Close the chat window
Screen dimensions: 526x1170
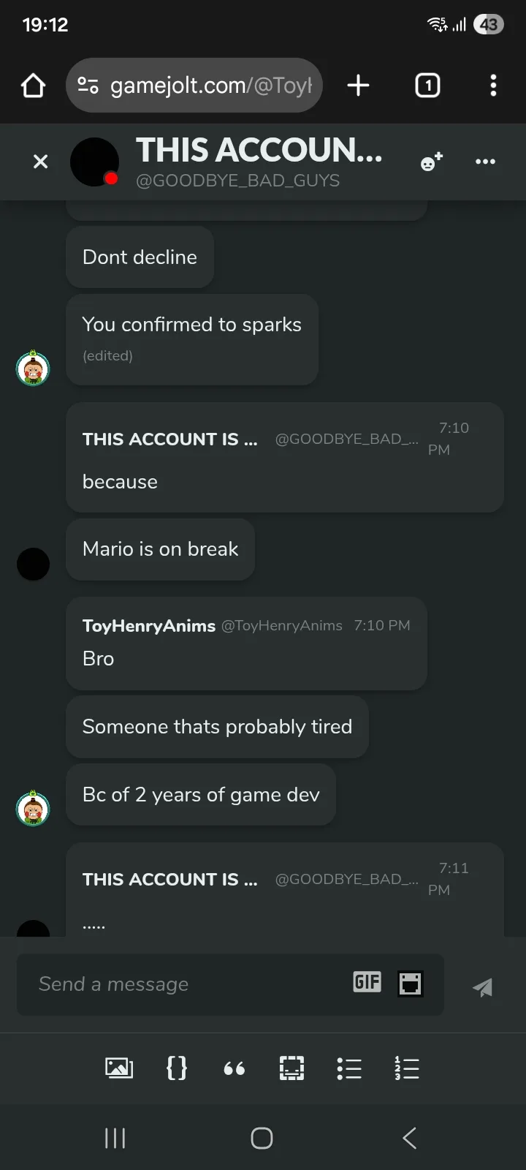pyautogui.click(x=41, y=162)
